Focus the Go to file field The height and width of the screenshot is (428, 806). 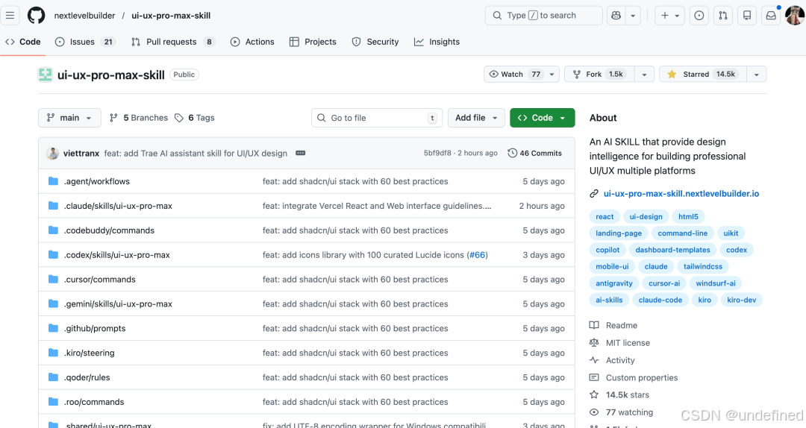point(377,118)
